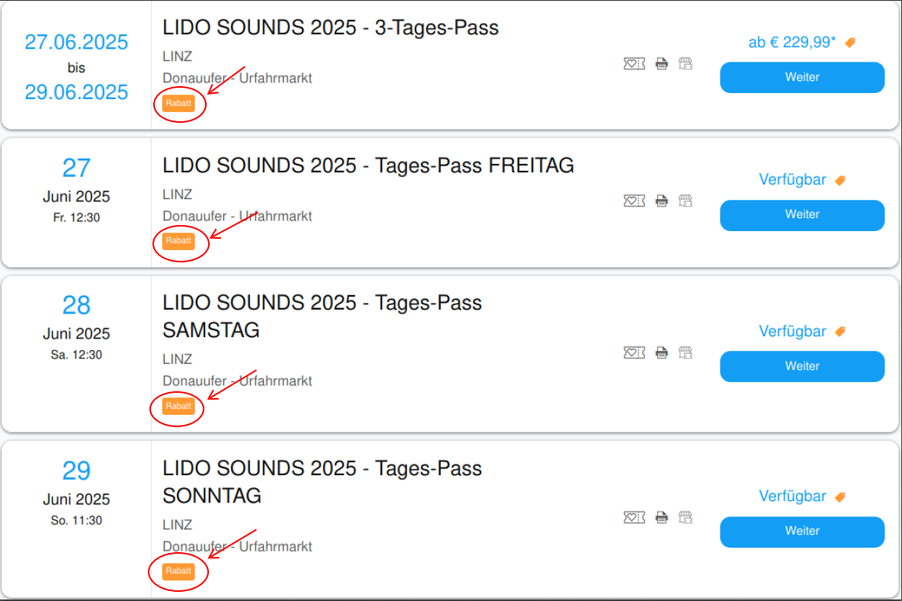The width and height of the screenshot is (902, 601).
Task: Click the orange tag beside Verfügbar for FREITAG
Action: tap(840, 180)
